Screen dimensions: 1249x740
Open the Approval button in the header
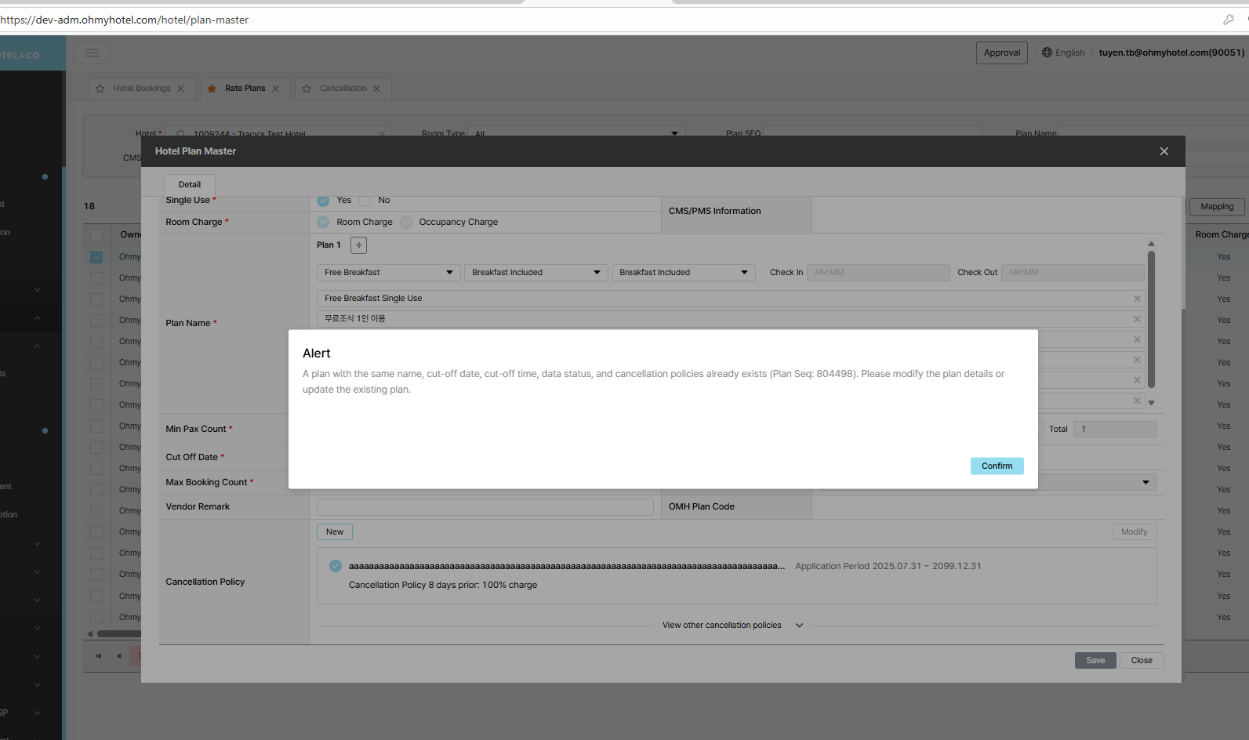coord(1002,53)
